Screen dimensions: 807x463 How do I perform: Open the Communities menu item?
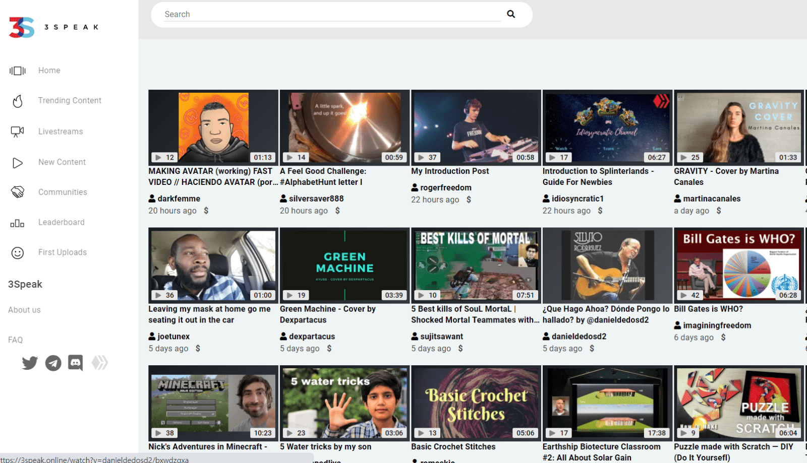tap(63, 192)
